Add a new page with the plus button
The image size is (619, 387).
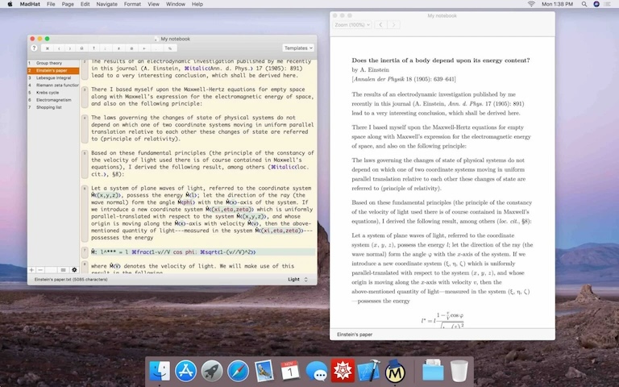pyautogui.click(x=31, y=270)
